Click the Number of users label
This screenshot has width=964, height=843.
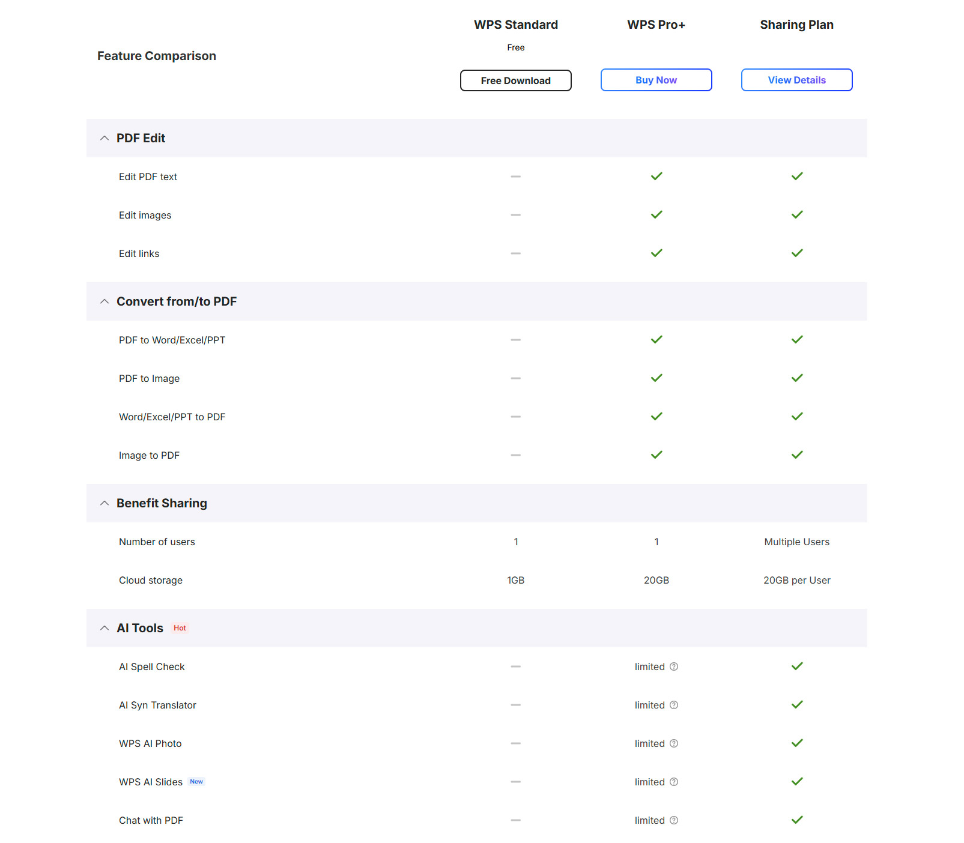pyautogui.click(x=157, y=542)
